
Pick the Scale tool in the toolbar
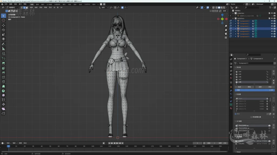pyautogui.click(x=3, y=34)
